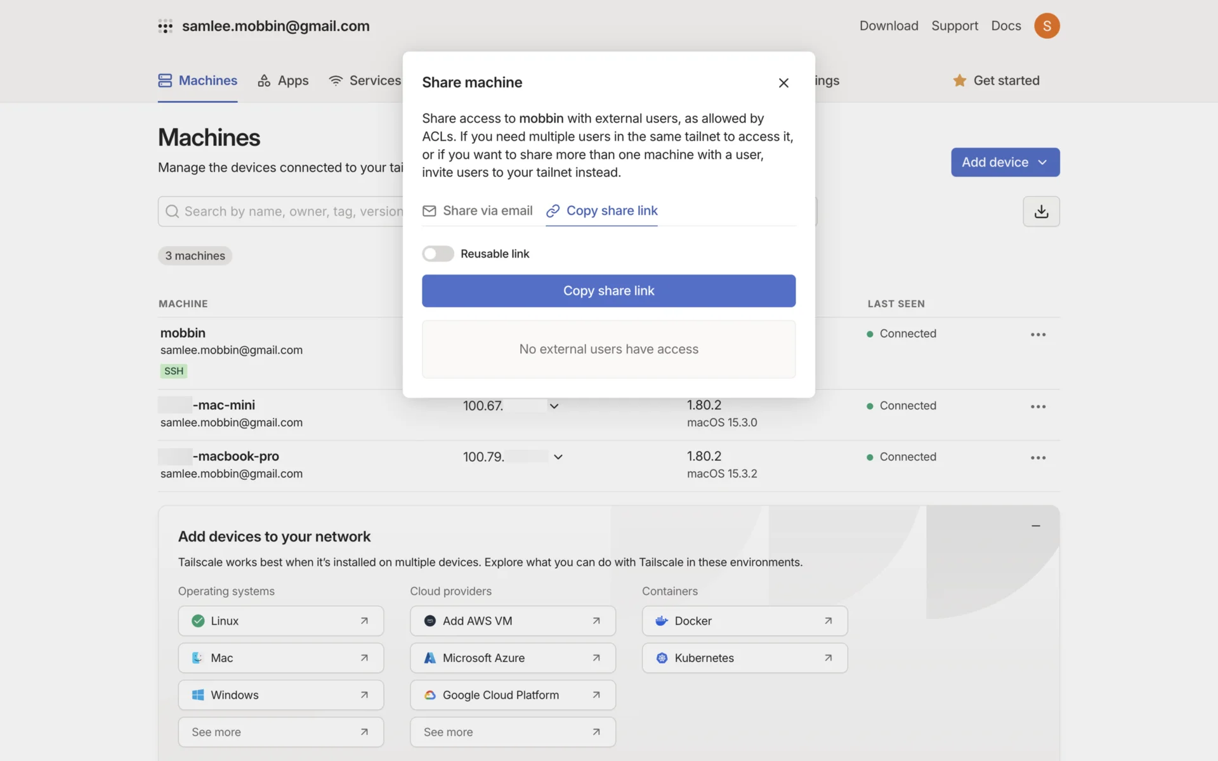The image size is (1218, 761).
Task: Toggle the Reusable link switch
Action: point(438,254)
